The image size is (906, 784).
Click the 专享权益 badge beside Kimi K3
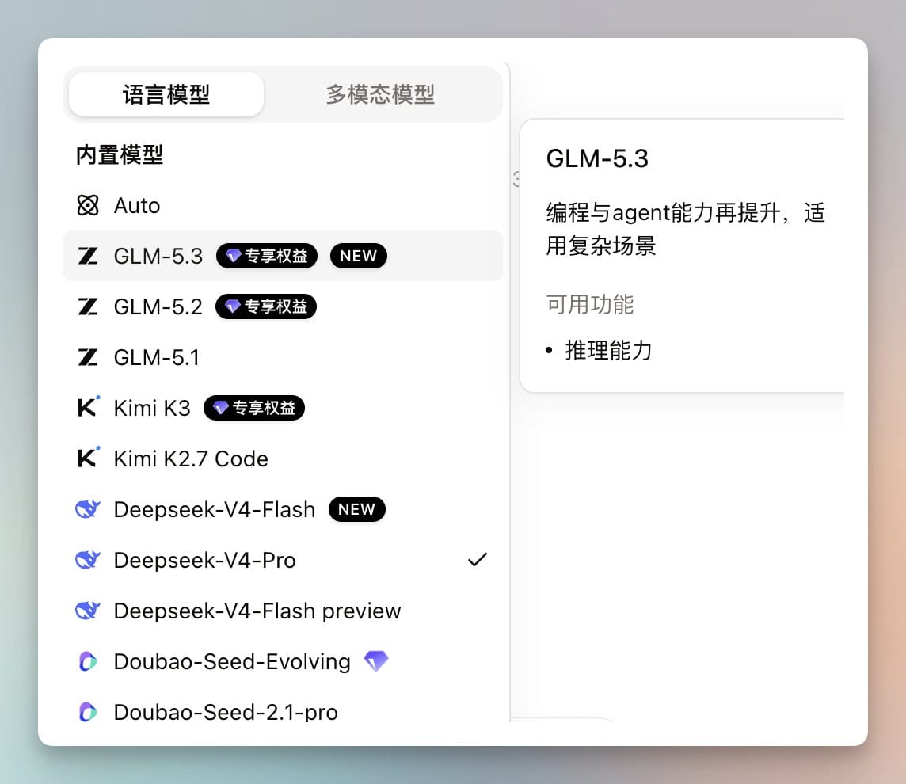pos(254,409)
